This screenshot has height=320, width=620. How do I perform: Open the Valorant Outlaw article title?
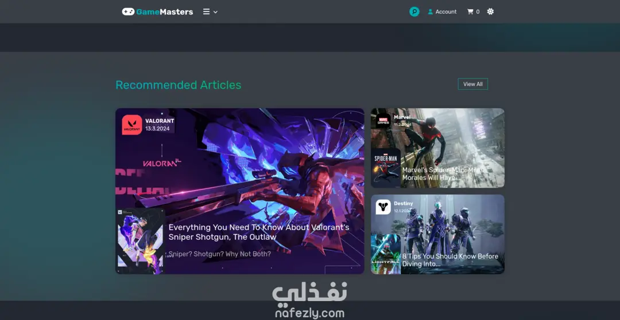259,232
